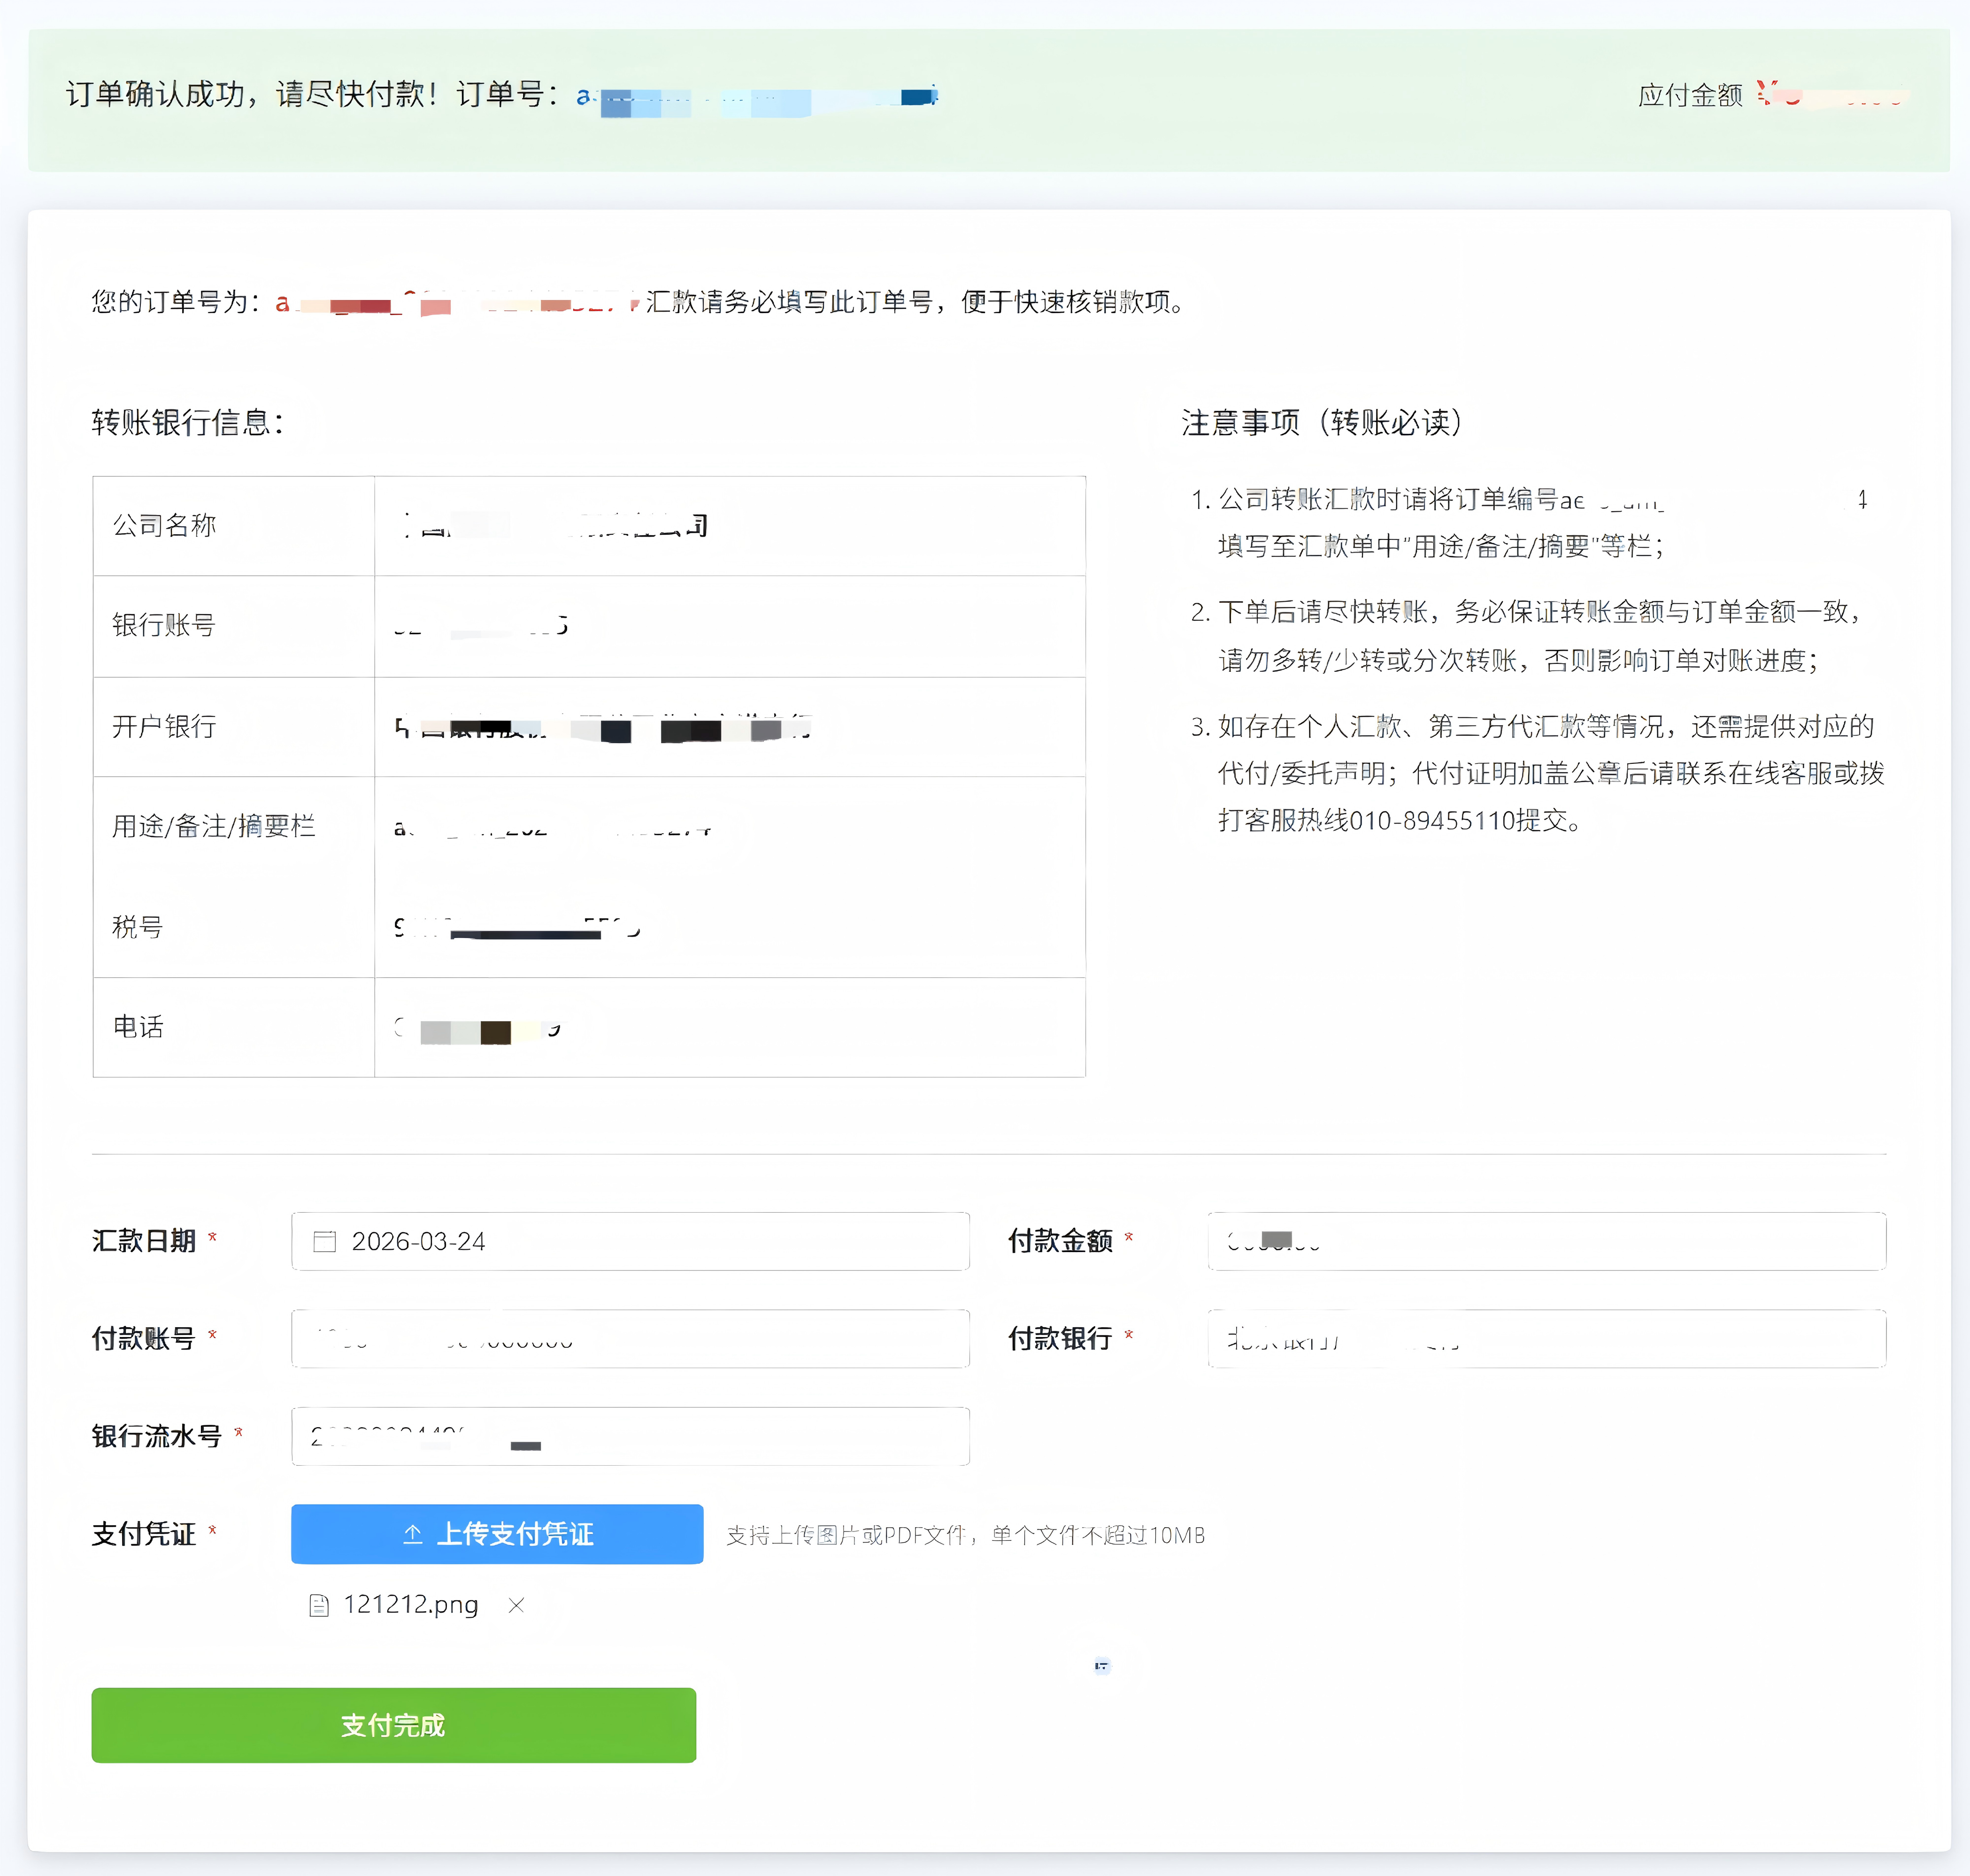This screenshot has width=1970, height=1876.
Task: Click the 注意事项（转账必读）heading
Action: pos(1322,422)
